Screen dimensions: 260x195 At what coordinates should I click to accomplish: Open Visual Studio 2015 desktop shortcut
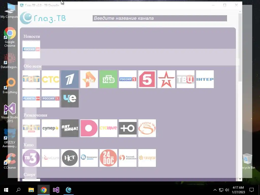pos(10,113)
